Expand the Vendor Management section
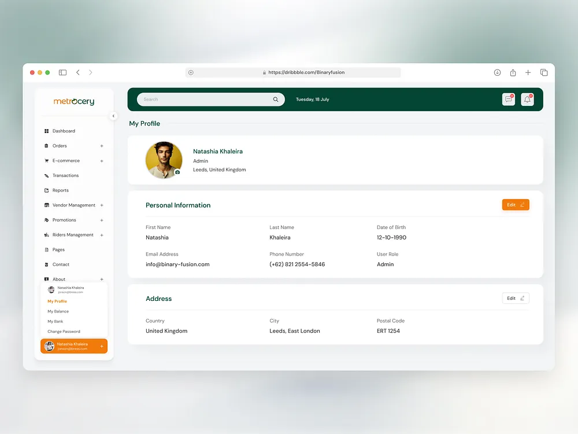 [x=102, y=205]
